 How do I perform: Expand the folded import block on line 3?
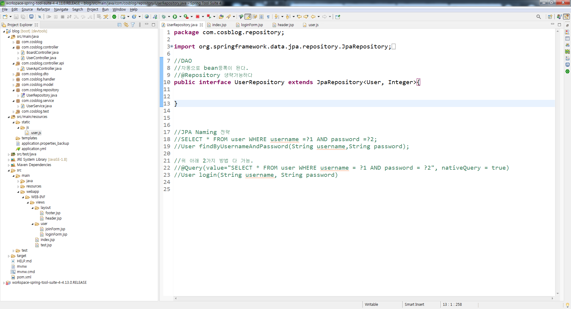pyautogui.click(x=172, y=46)
